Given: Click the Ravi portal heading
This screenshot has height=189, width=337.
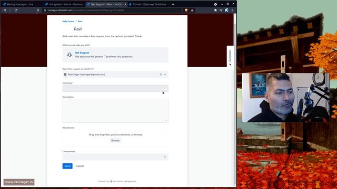Looking at the screenshot, I should [x=78, y=29].
